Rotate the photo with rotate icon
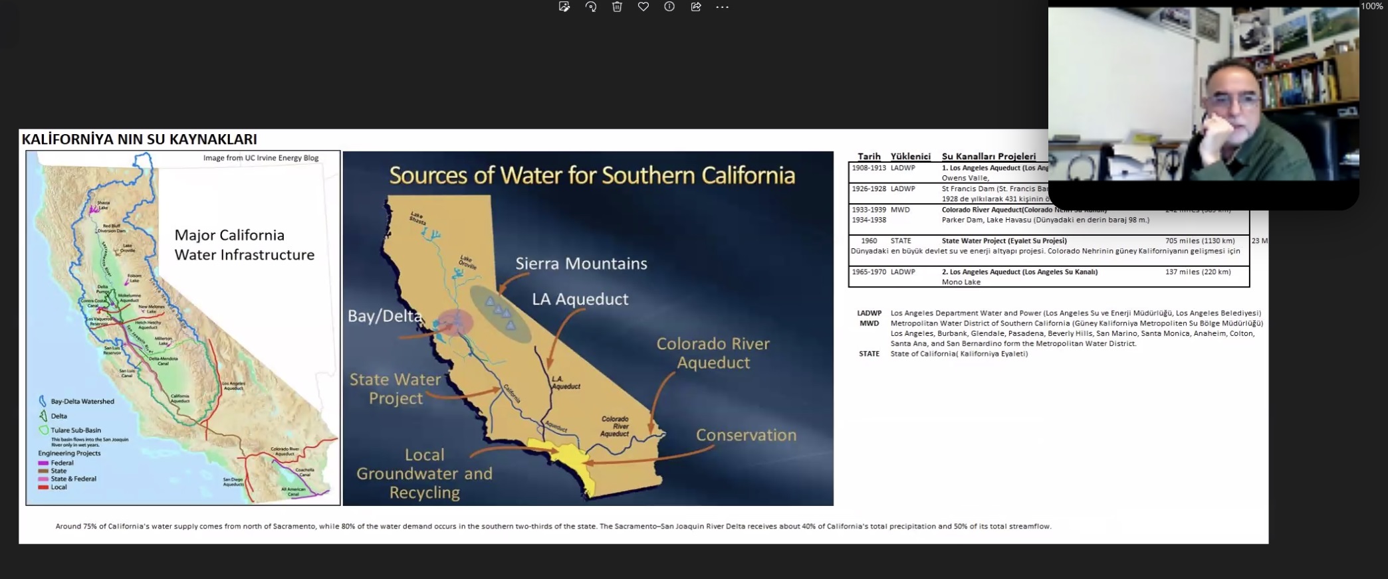 coord(591,7)
